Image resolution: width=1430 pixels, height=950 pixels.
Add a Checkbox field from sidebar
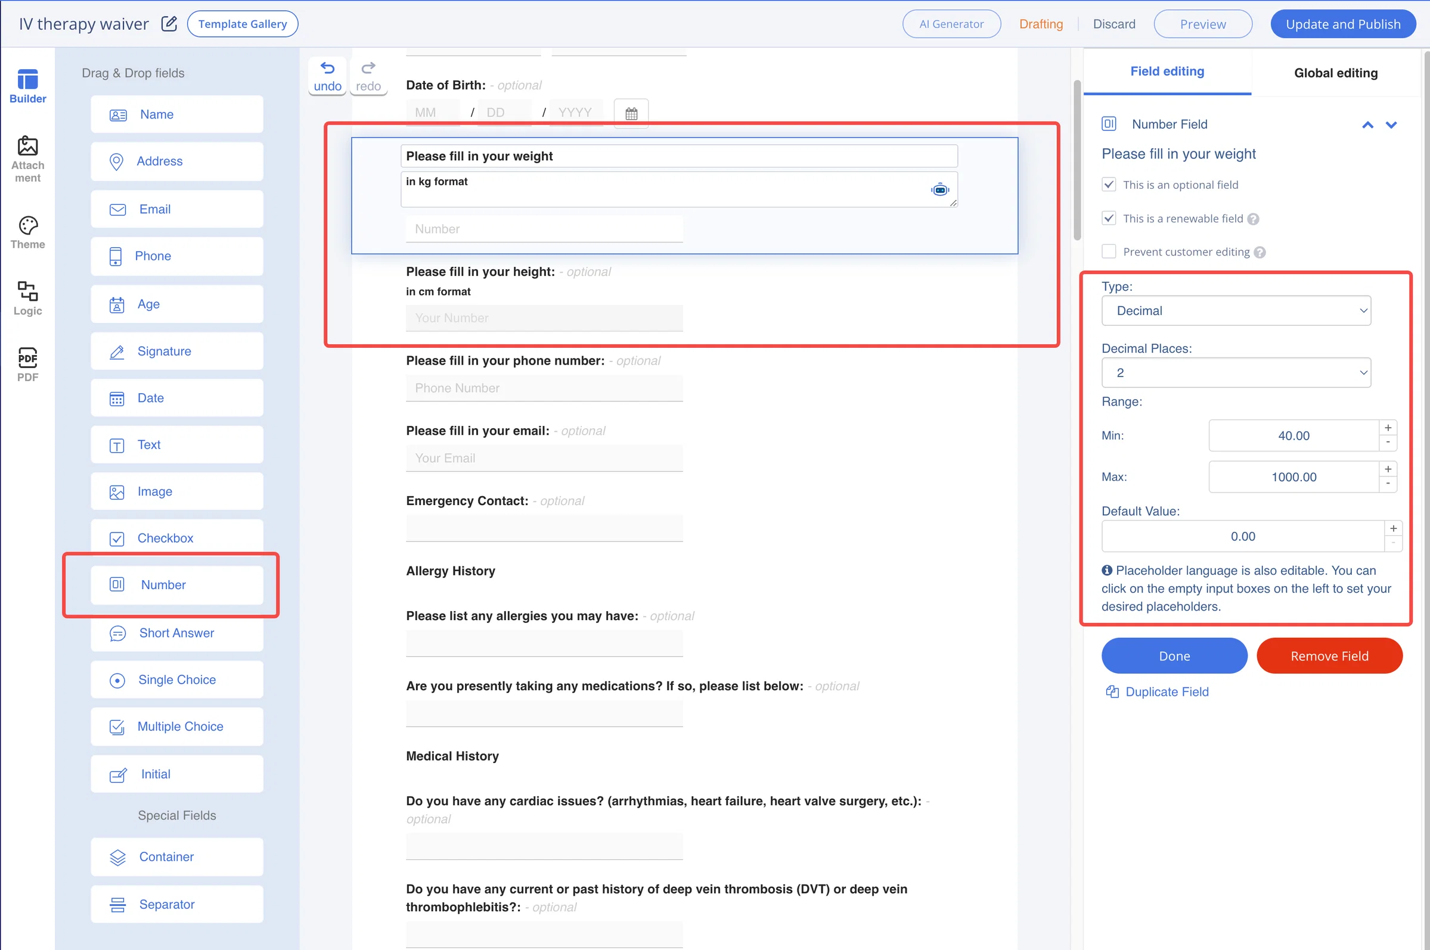177,538
